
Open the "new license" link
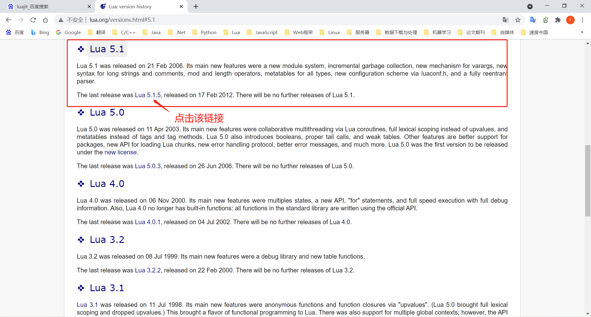pos(120,152)
